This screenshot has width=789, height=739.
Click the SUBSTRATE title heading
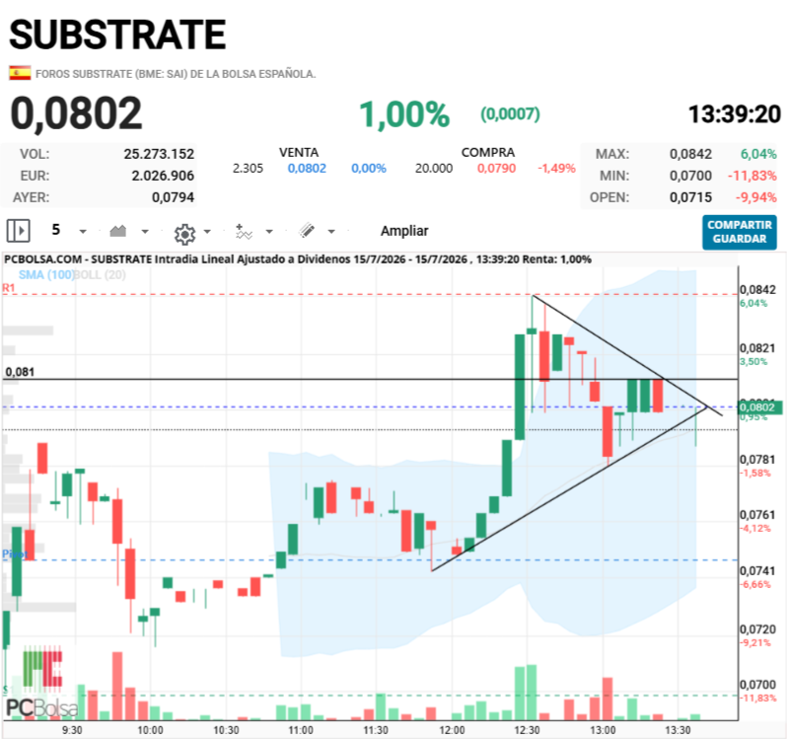point(117,35)
